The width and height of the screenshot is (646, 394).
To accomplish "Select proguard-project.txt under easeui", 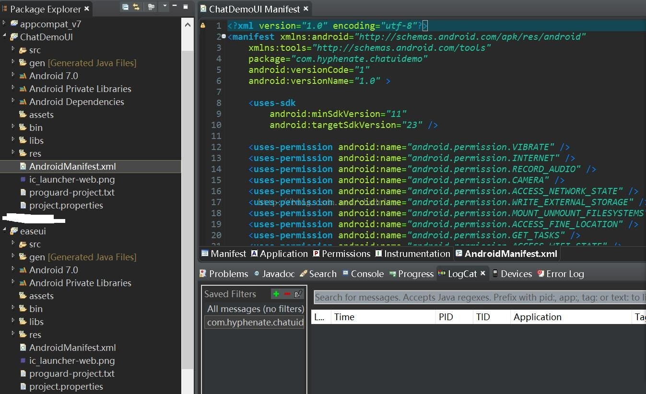I will pos(72,373).
